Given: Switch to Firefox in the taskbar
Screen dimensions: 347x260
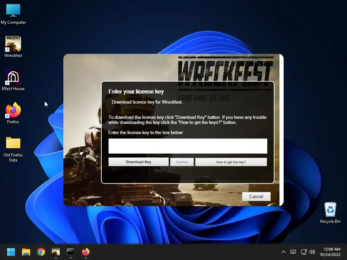Looking at the screenshot, I should coord(86,252).
